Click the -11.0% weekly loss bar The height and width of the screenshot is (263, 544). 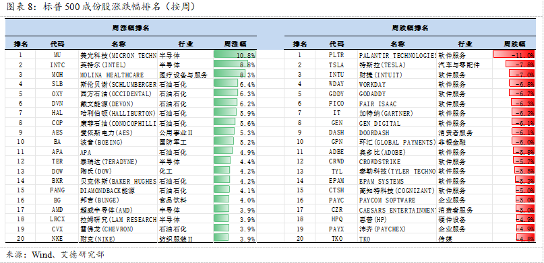pos(514,54)
